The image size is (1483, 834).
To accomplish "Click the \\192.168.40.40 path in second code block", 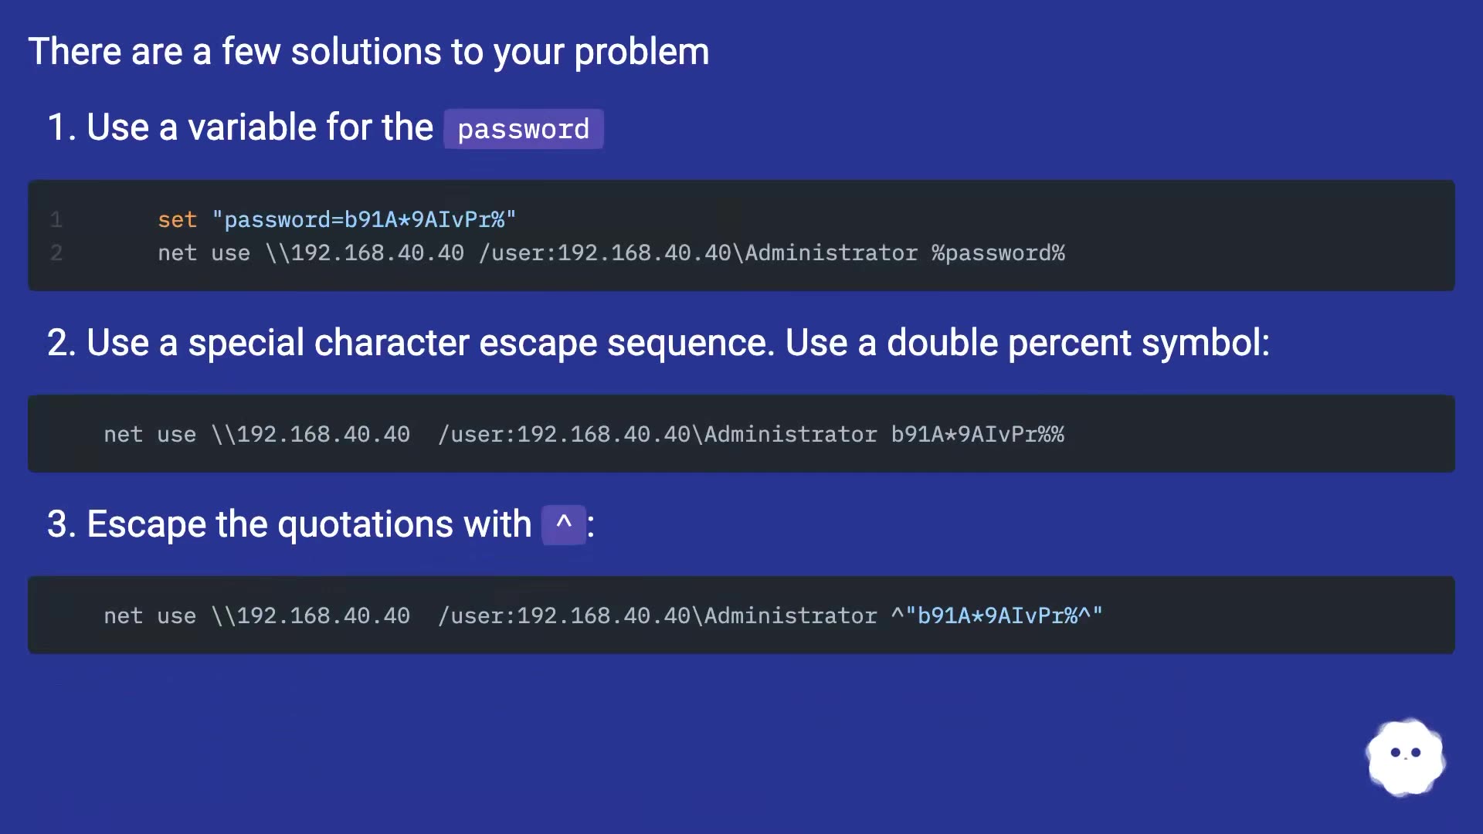I will (311, 435).
